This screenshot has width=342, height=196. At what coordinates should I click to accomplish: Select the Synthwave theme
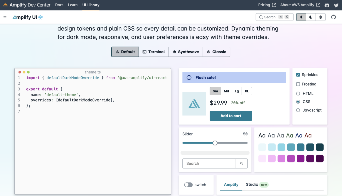(x=186, y=52)
